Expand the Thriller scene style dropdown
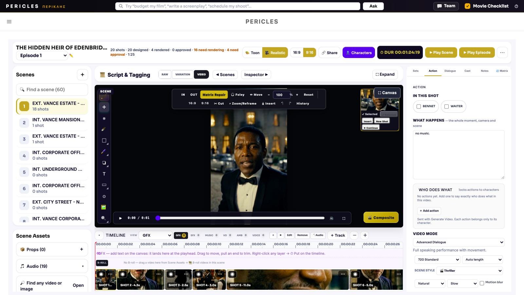The width and height of the screenshot is (524, 295). coord(470,271)
